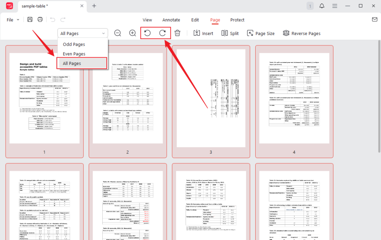Switch to the Annotate tab

pyautogui.click(x=171, y=20)
